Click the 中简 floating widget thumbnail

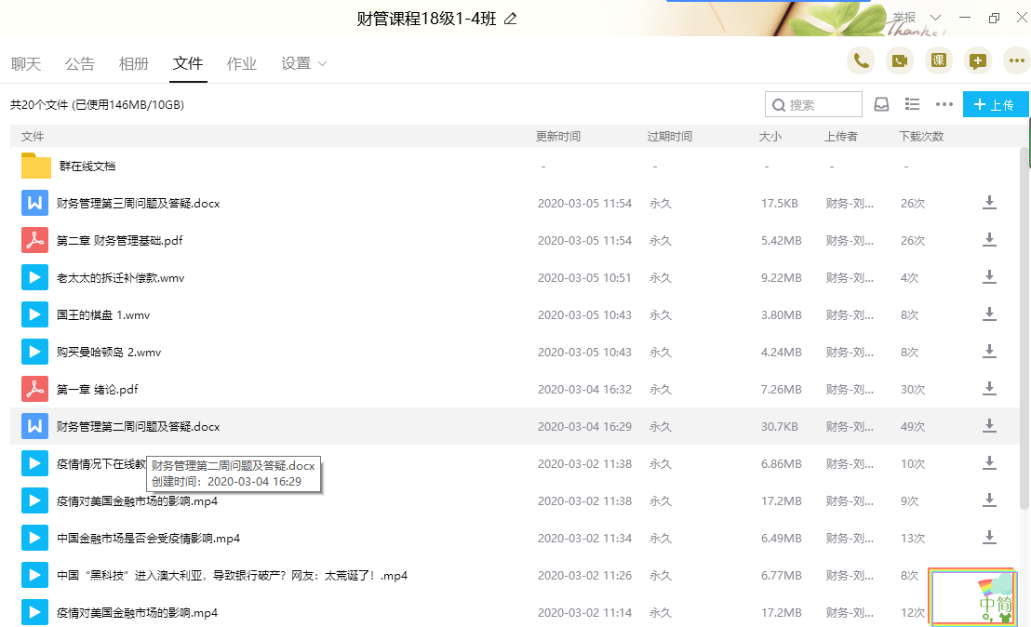click(973, 597)
